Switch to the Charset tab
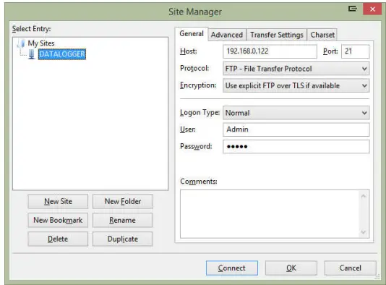 point(322,35)
